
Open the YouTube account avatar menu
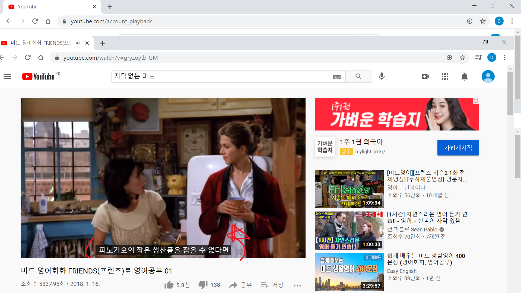coord(488,77)
